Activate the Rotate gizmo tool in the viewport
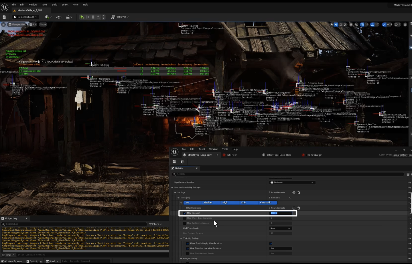The width and height of the screenshot is (412, 264). [x=341, y=25]
